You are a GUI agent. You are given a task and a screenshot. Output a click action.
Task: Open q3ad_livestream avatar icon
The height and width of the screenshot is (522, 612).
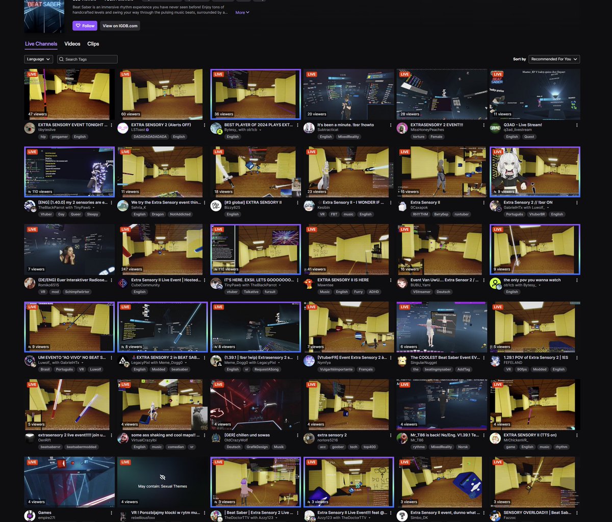pos(495,128)
